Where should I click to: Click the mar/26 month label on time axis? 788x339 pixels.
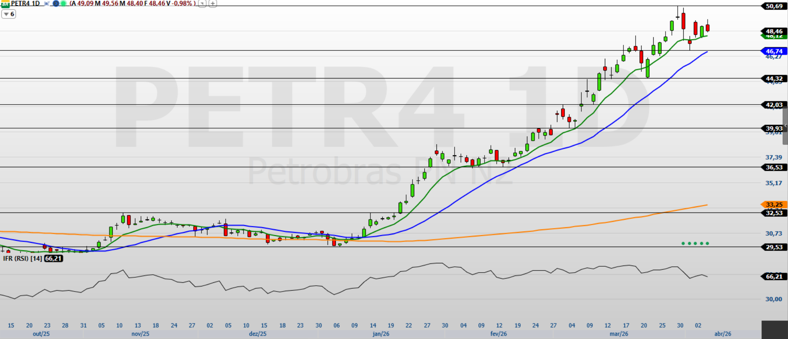[619, 334]
